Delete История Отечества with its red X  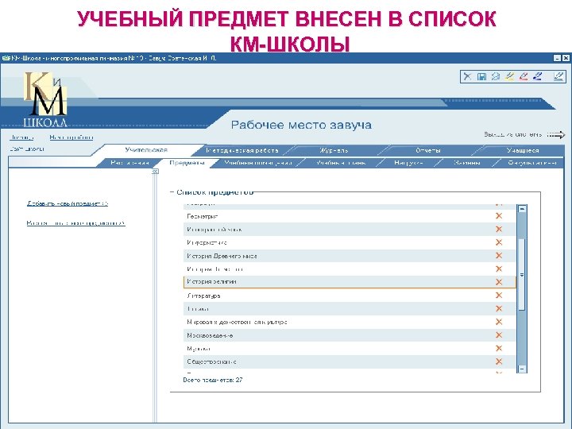pos(499,269)
